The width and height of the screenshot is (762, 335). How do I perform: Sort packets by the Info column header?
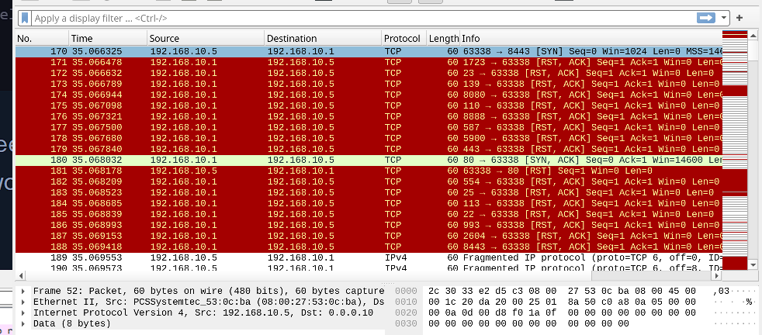[x=591, y=38]
